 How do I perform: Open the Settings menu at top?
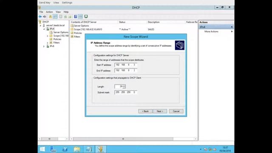[x=67, y=3]
